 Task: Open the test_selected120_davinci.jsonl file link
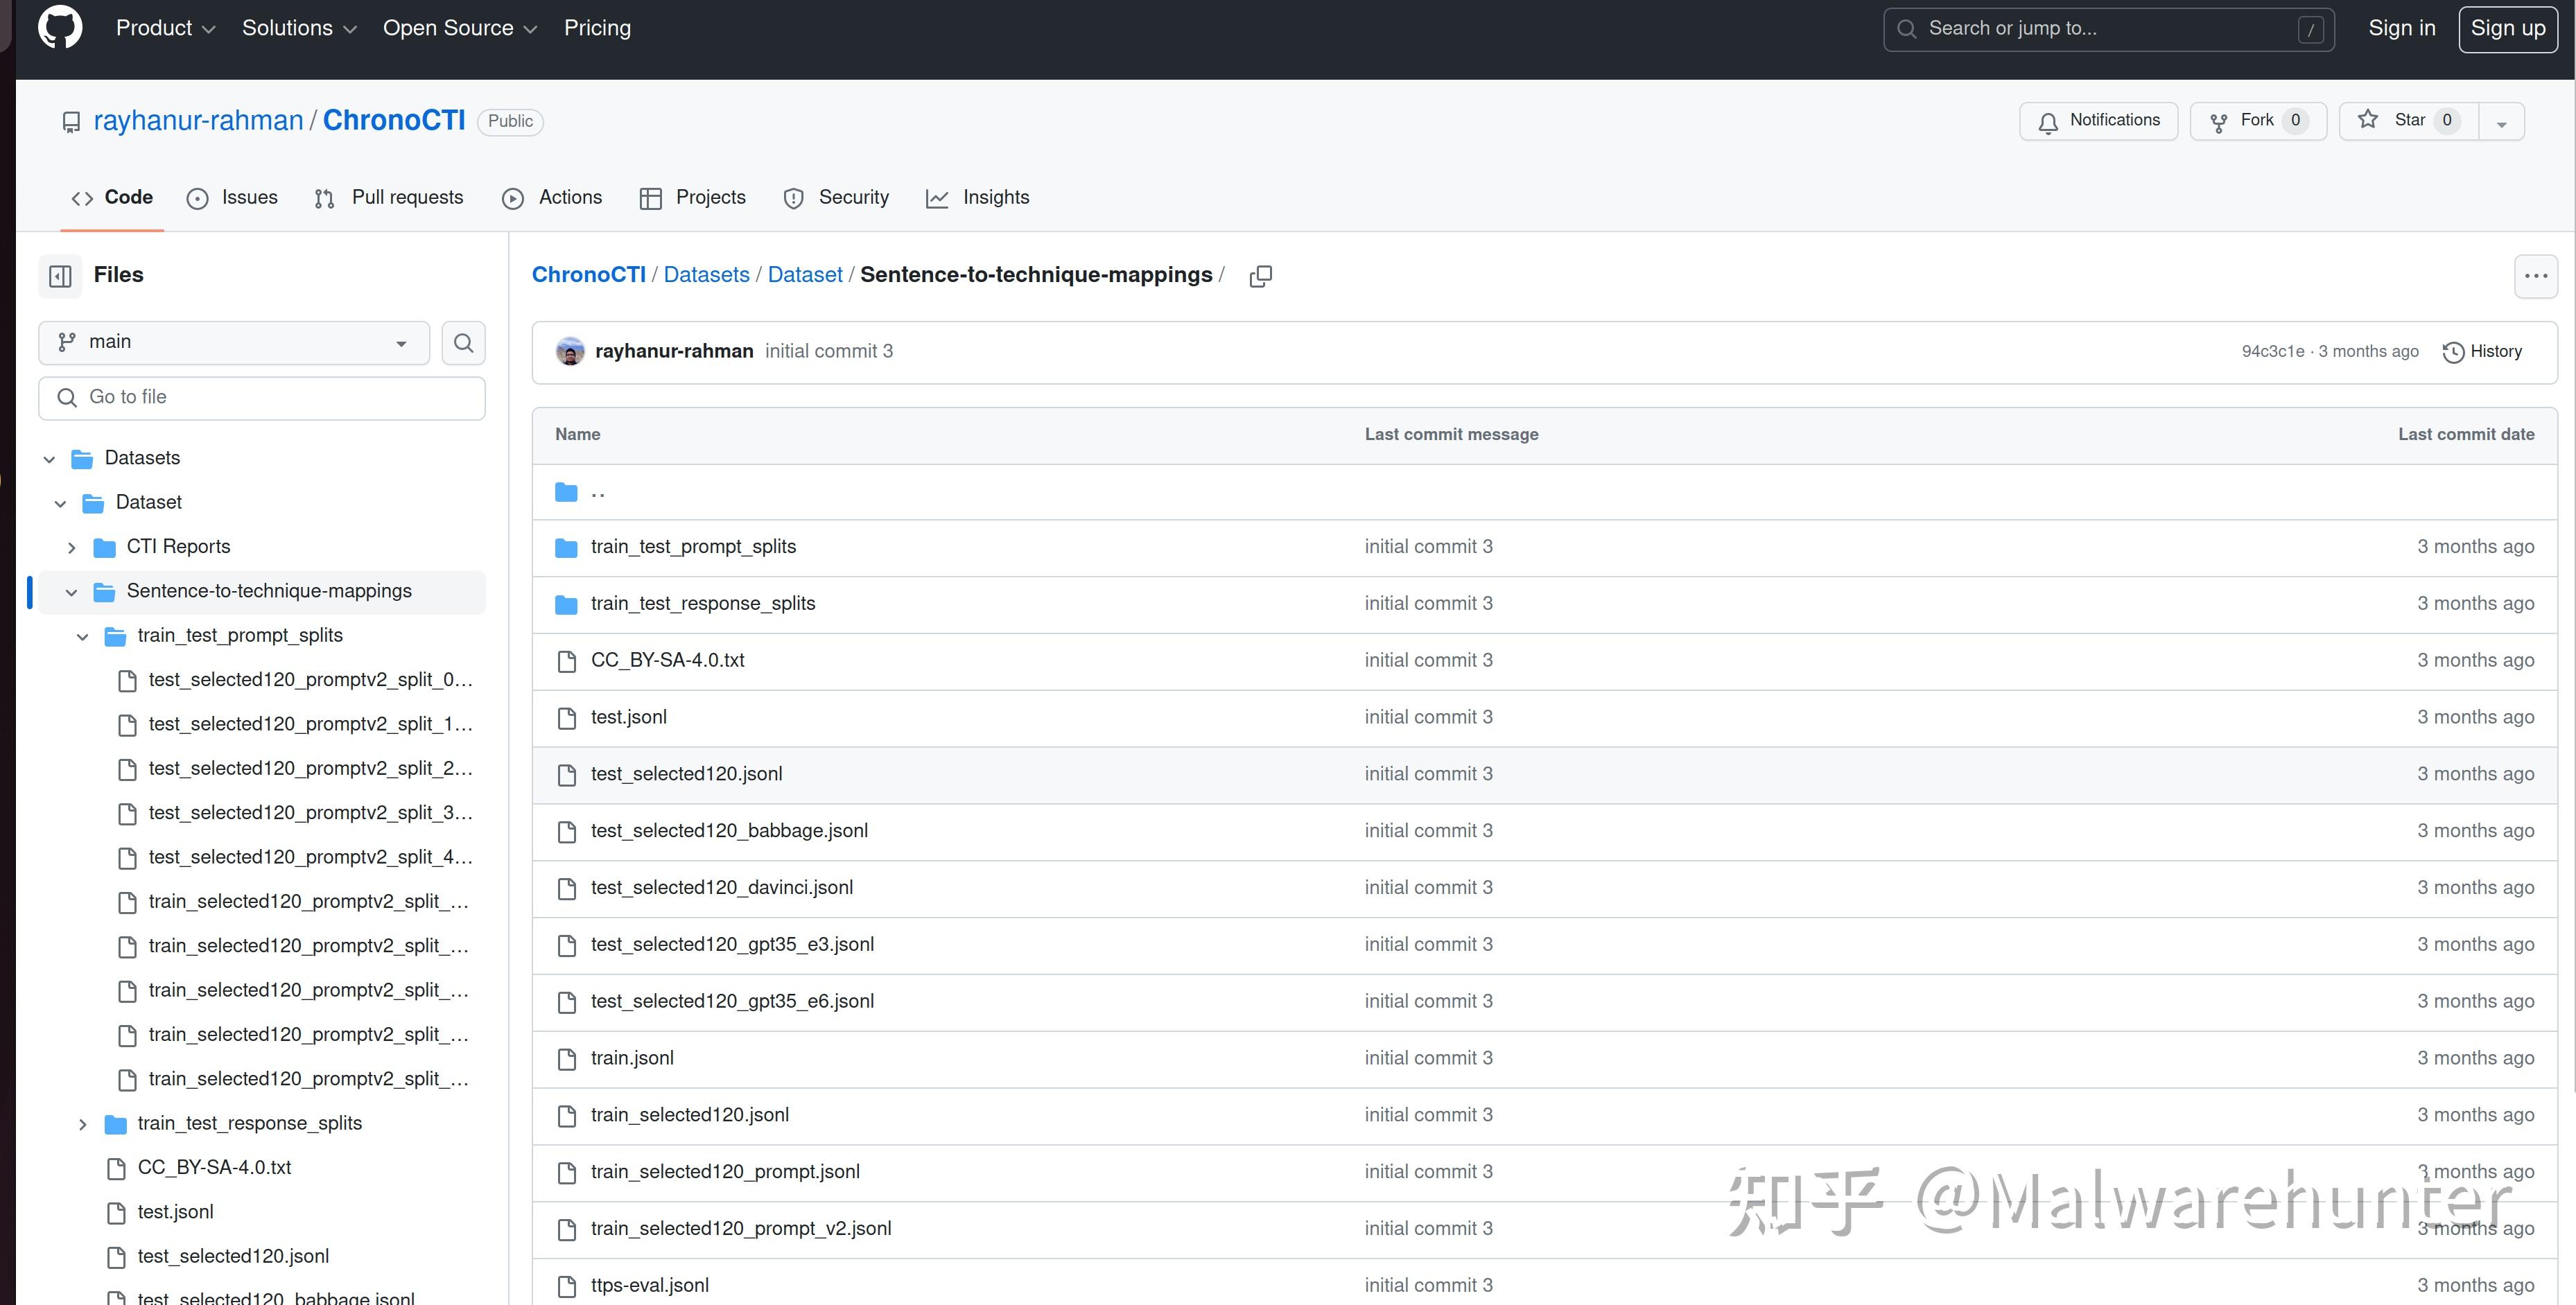(721, 888)
